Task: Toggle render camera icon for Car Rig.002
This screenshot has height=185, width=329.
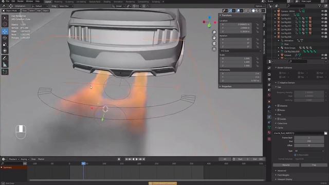Action: click(x=326, y=22)
